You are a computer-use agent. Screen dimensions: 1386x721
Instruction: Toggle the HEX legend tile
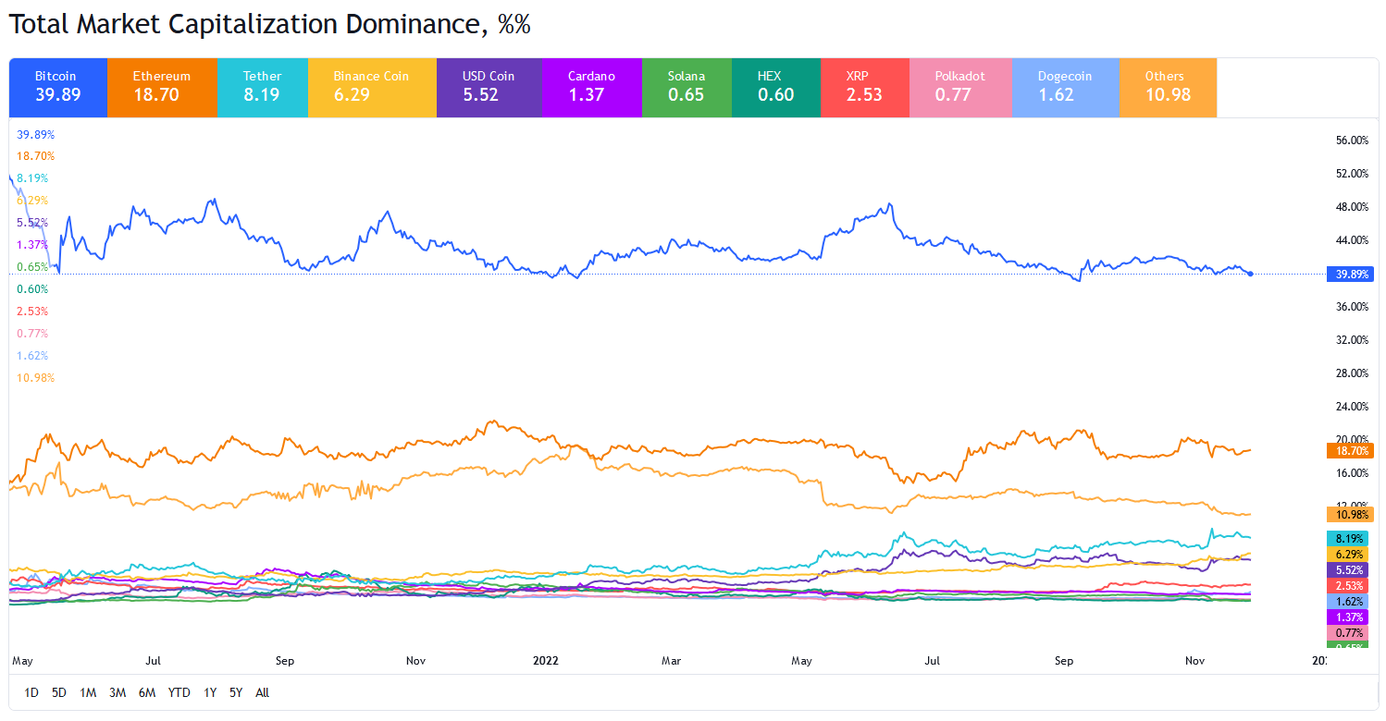775,87
